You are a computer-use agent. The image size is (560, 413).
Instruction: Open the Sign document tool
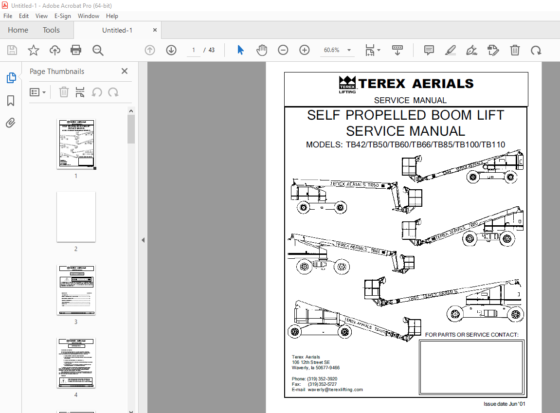[x=472, y=50]
